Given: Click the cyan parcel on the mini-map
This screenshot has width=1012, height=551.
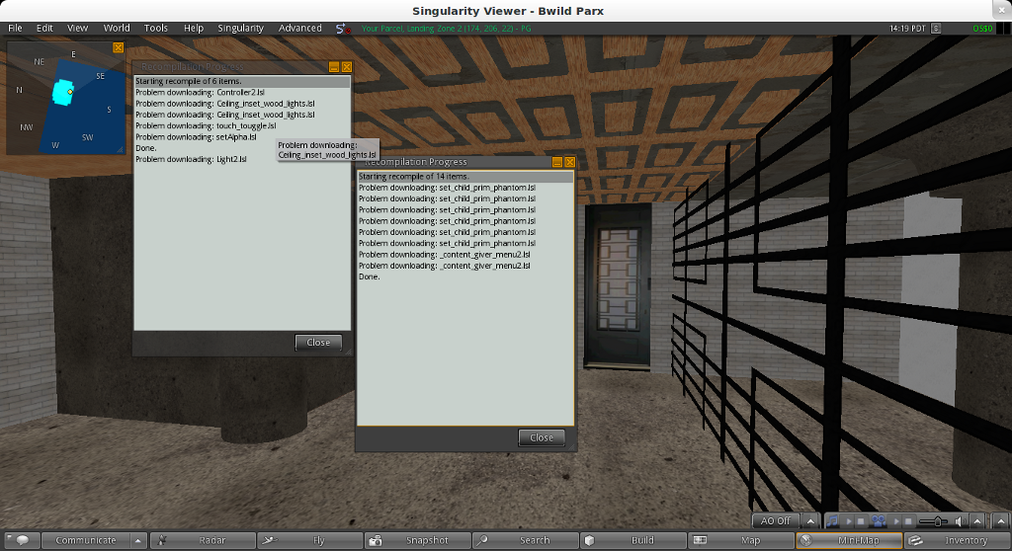Looking at the screenshot, I should click(x=62, y=92).
